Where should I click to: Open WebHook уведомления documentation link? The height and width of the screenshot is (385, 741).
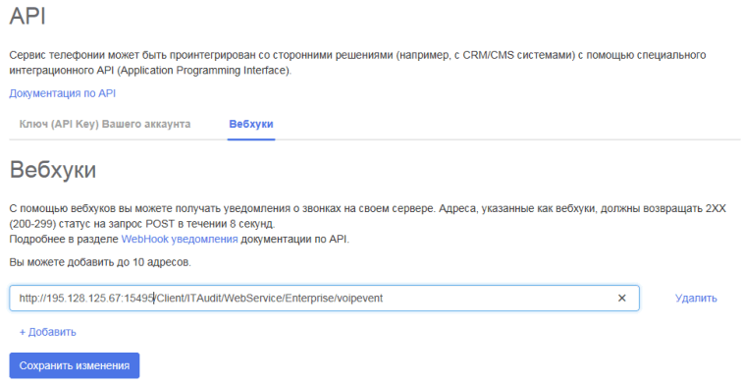click(180, 239)
